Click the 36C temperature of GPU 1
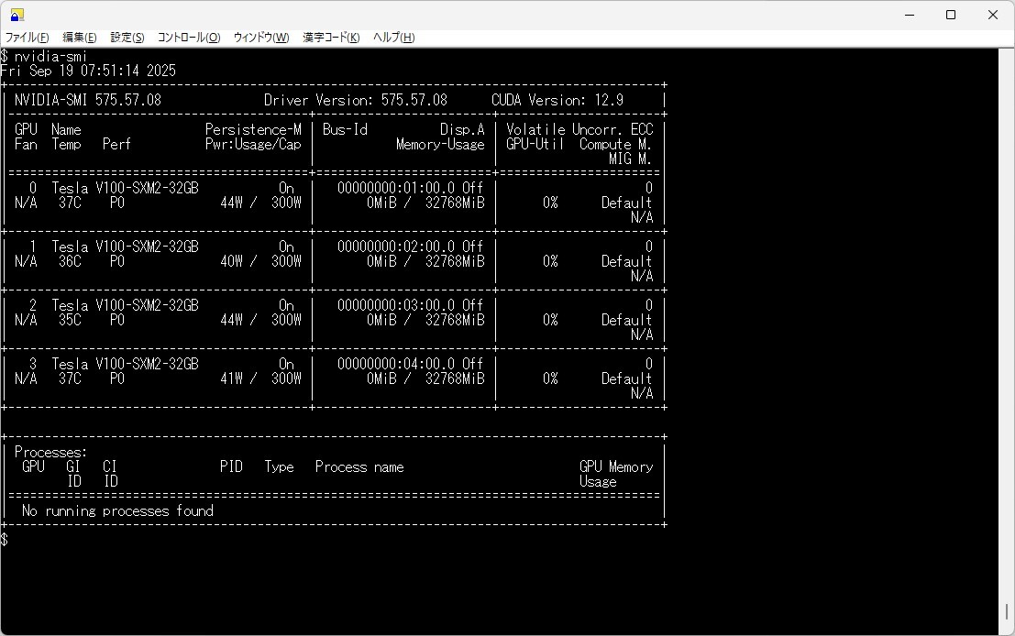 [x=70, y=261]
